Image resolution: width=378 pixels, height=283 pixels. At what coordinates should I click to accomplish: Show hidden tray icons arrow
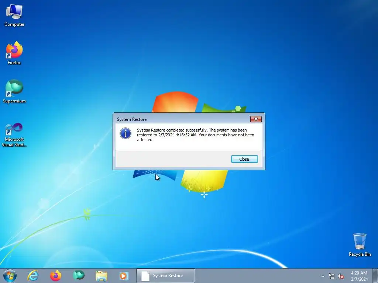click(323, 276)
